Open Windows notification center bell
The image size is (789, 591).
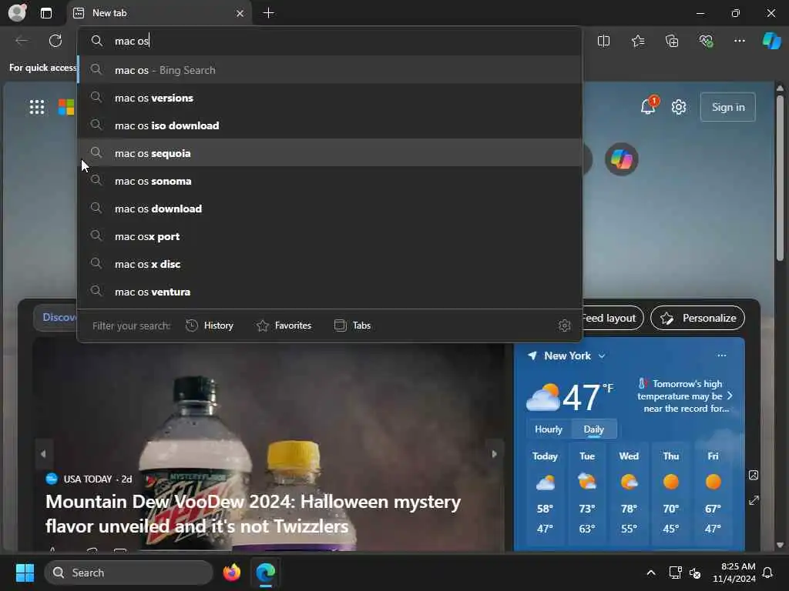[x=768, y=573]
